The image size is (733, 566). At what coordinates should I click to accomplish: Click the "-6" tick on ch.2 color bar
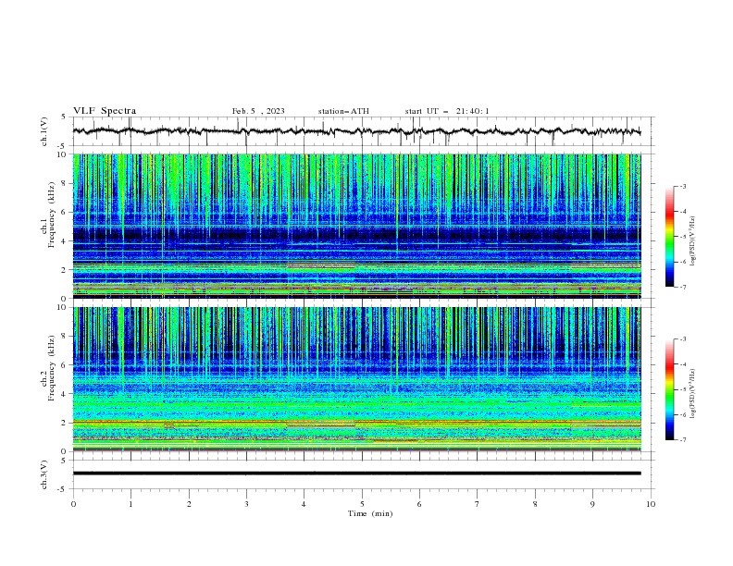(683, 414)
